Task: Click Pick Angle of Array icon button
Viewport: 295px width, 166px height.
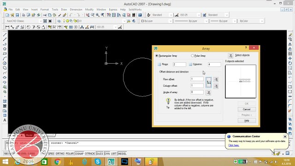Action: (208, 93)
